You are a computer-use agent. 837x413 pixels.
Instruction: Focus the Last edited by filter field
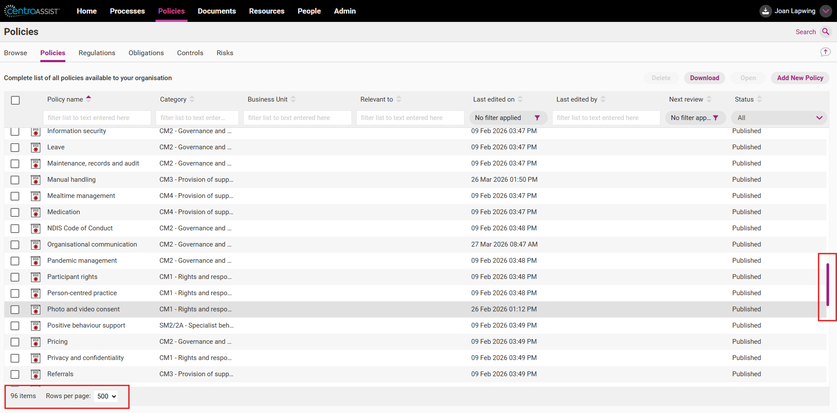click(x=606, y=118)
